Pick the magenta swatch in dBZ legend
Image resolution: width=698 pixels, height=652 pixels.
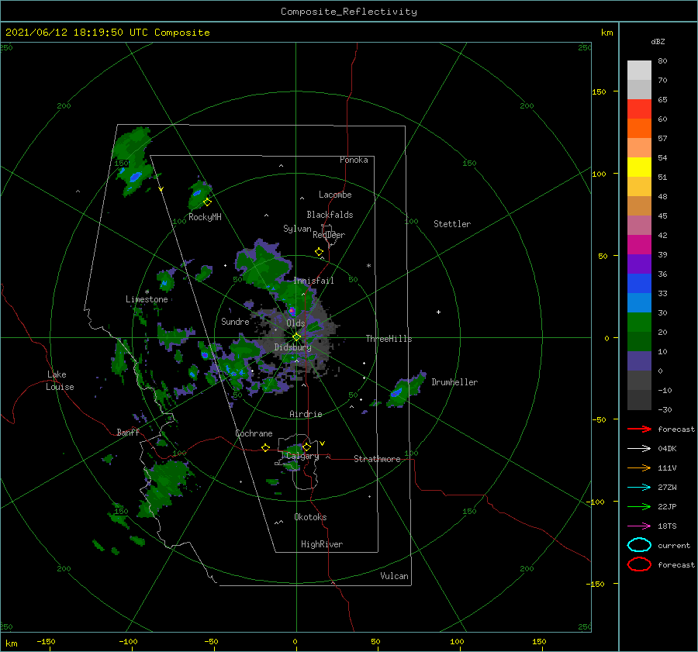639,244
